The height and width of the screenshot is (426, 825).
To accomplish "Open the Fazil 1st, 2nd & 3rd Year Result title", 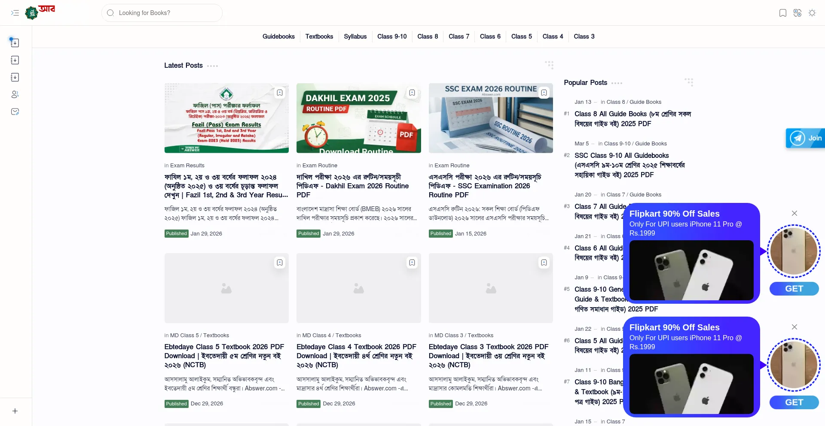I will [x=226, y=186].
